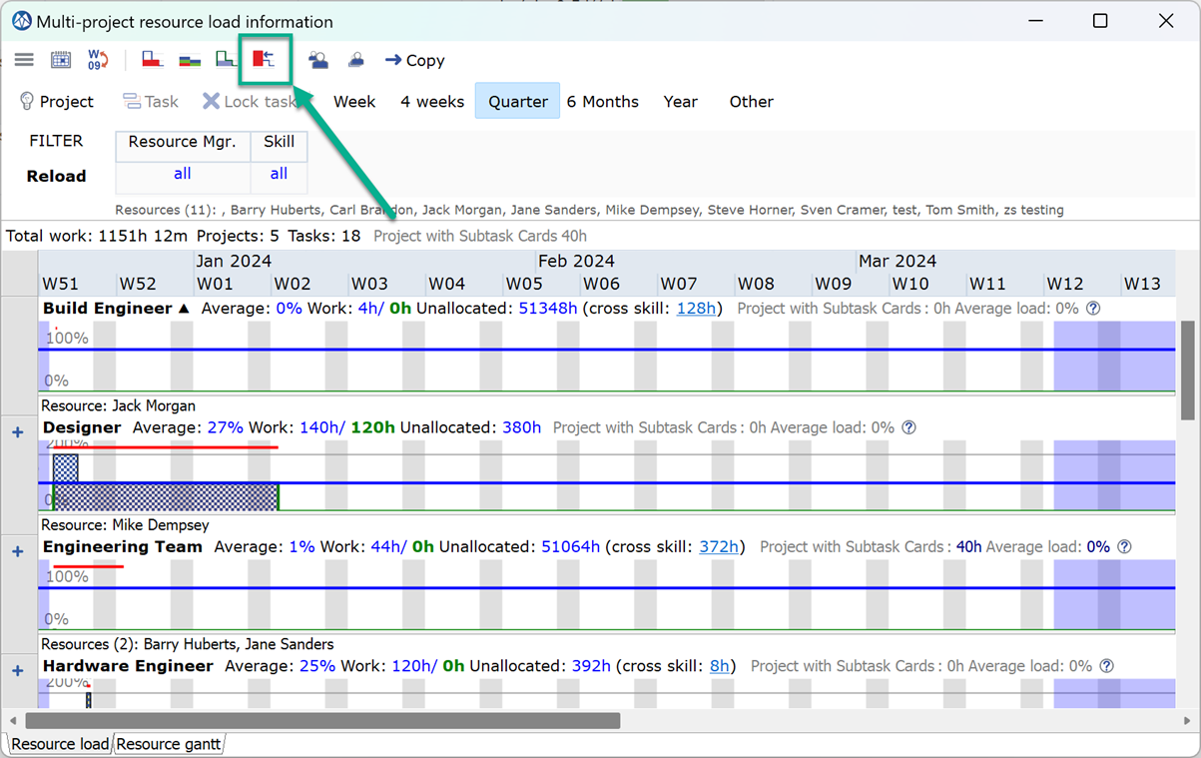
Task: Expand the Engineering Team row plus sign
Action: [x=17, y=551]
